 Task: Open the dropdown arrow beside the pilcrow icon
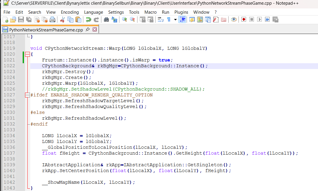[175, 20]
